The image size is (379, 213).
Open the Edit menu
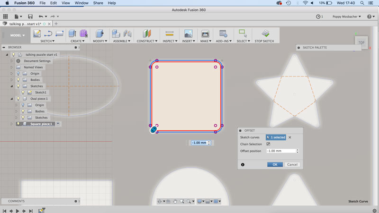click(54, 3)
